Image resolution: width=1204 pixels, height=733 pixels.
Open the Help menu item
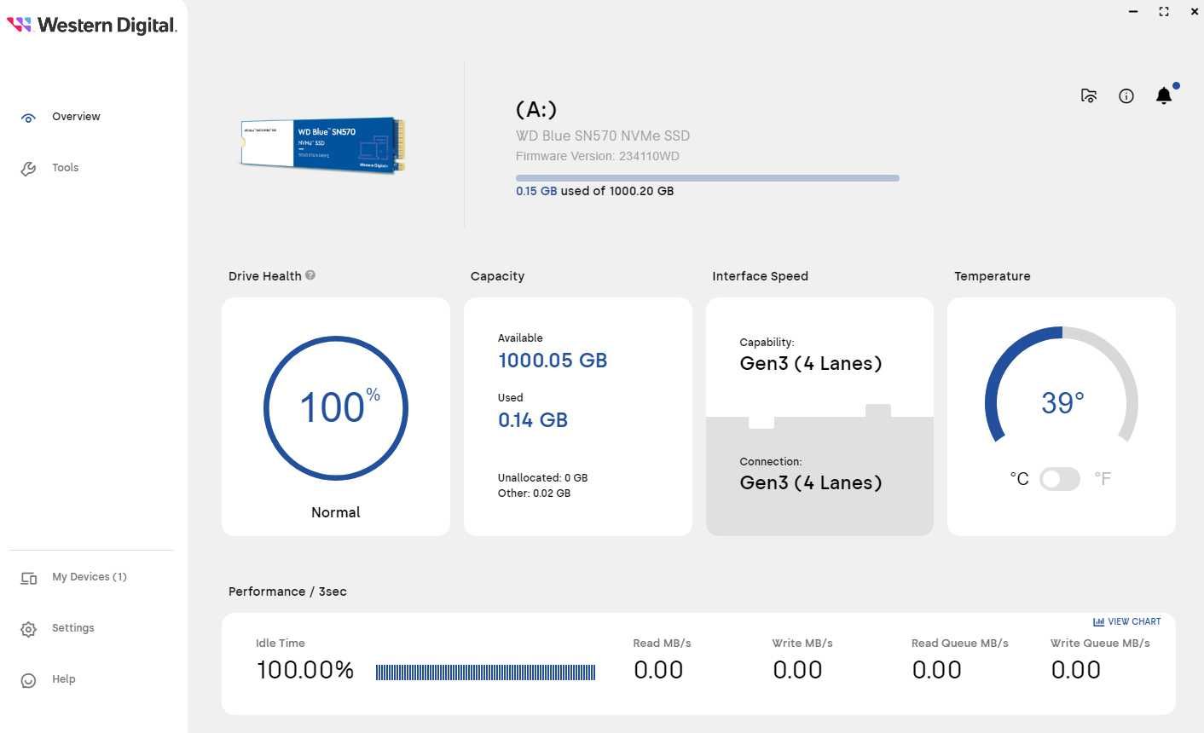tap(64, 679)
